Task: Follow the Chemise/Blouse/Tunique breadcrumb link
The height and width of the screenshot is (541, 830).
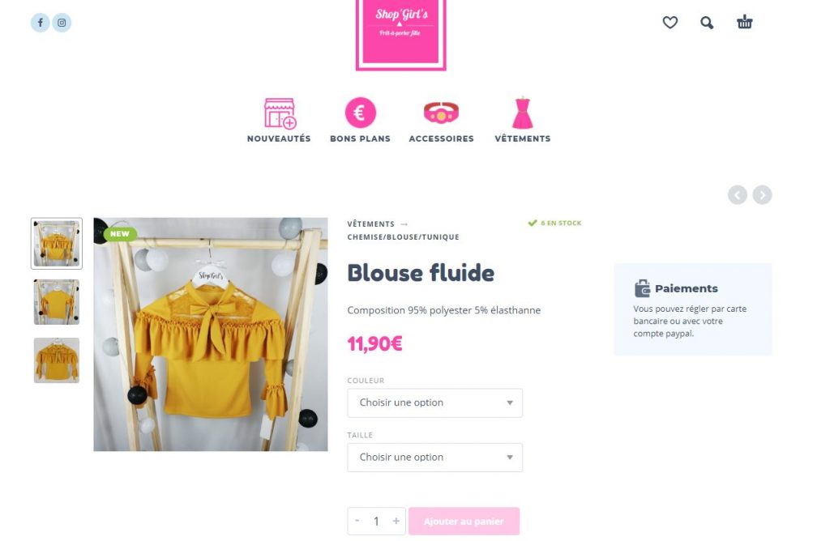Action: coord(404,237)
